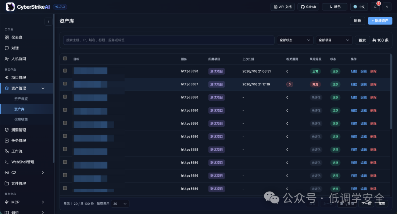Tick the checkbox for the http:8888 row

(x=65, y=149)
